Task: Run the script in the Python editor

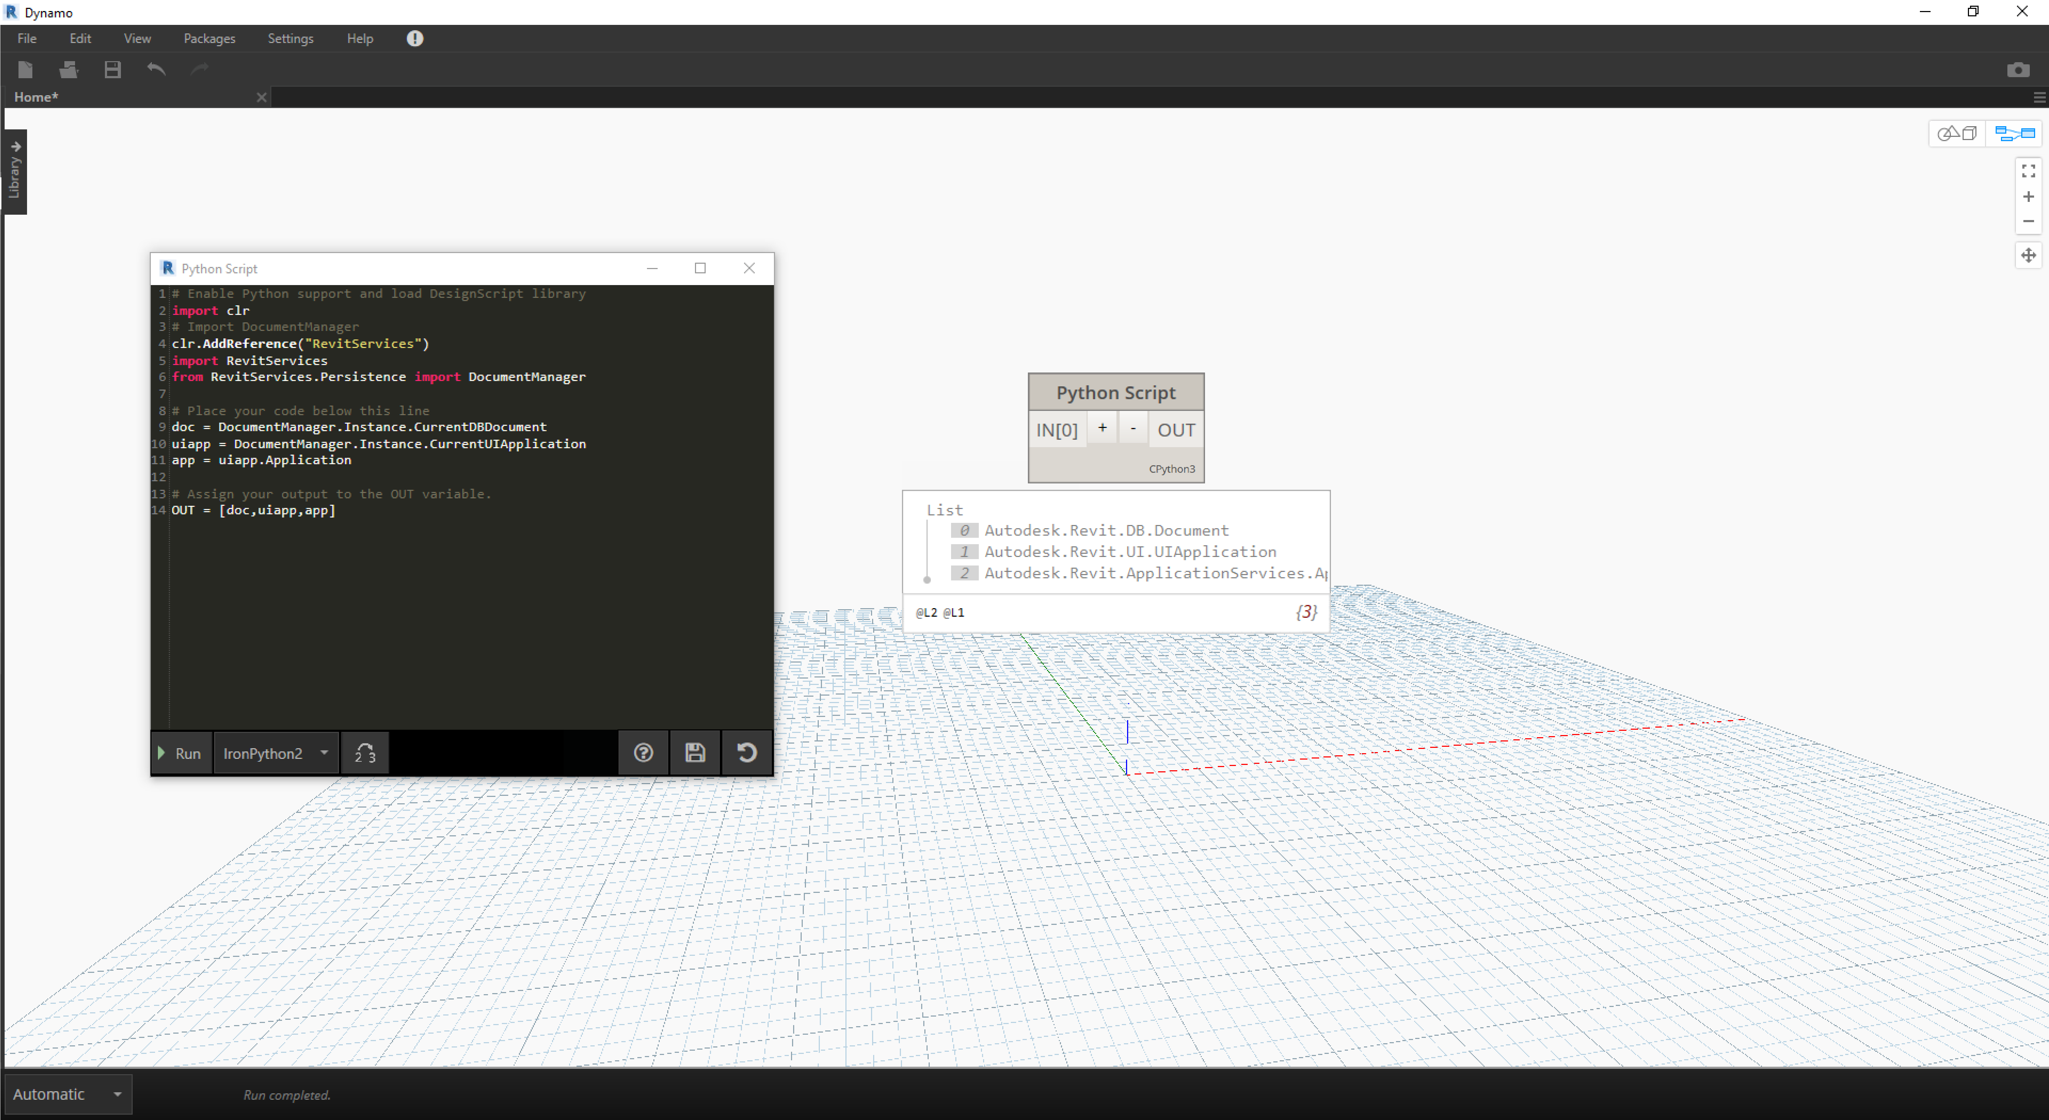Action: coord(181,753)
